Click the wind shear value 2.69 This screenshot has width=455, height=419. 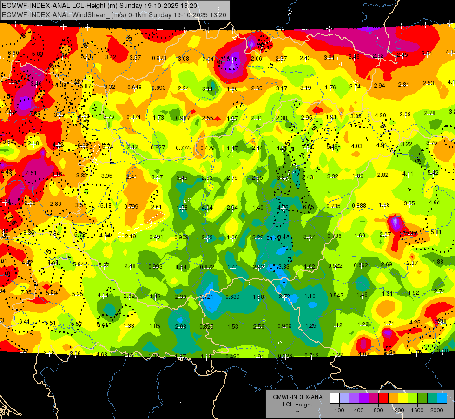[387, 264]
